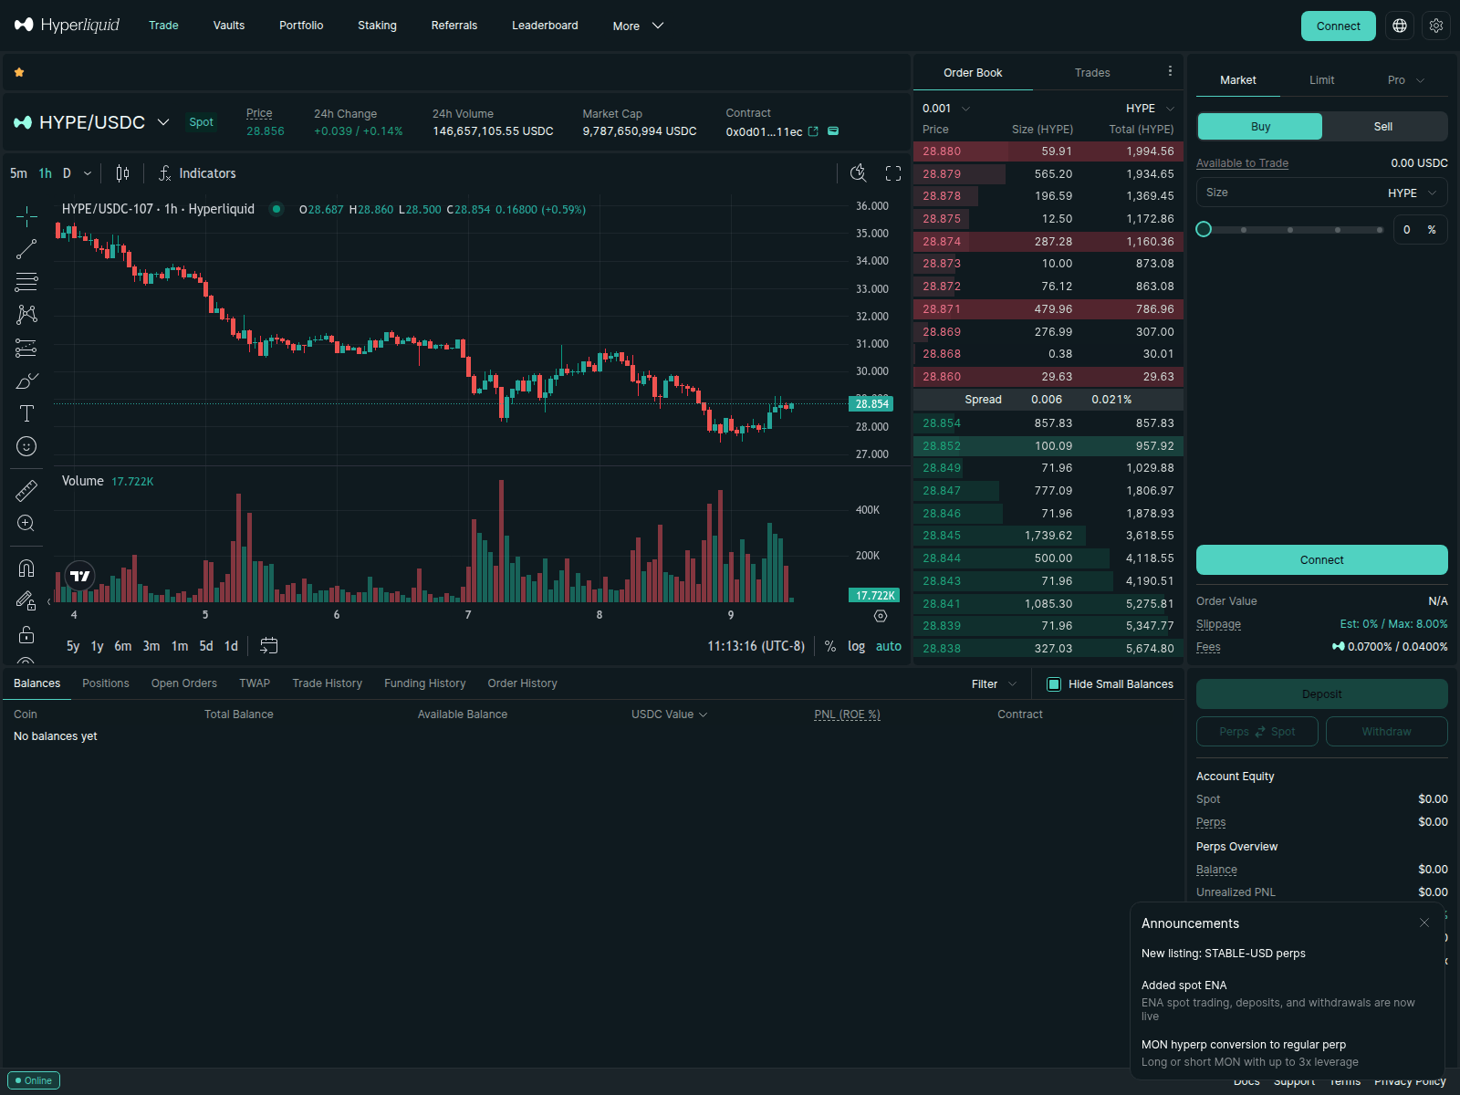Toggle percent scale on chart
1460x1095 pixels.
[830, 646]
